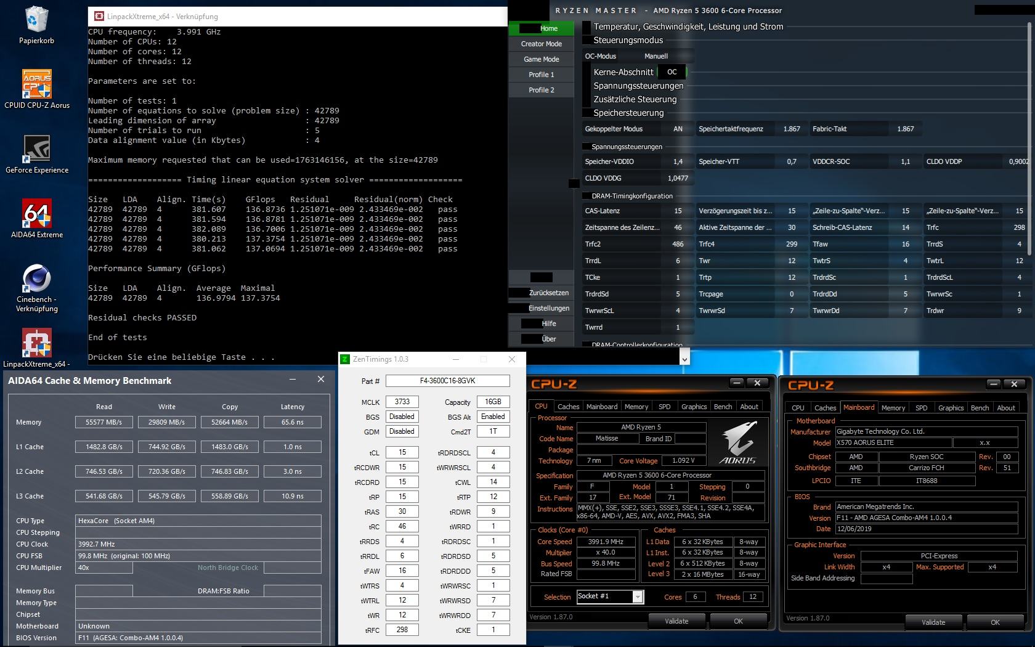1035x647 pixels.
Task: Open Bench tab in left CPU-Z window
Action: (723, 407)
